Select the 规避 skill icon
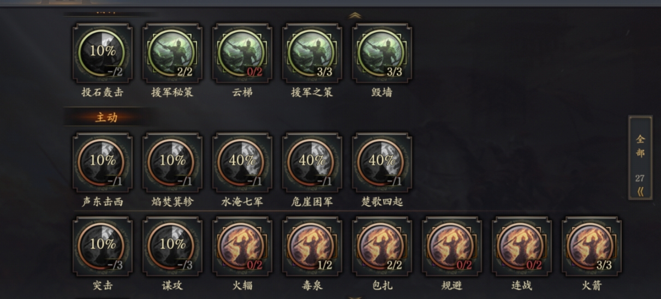The image size is (661, 299). pyautogui.click(x=452, y=247)
